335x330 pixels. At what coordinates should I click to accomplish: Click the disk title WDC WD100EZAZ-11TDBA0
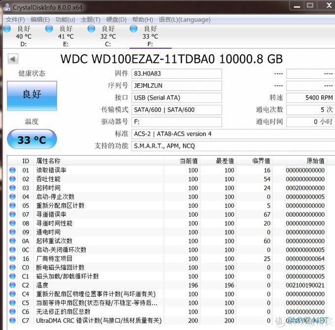tap(137, 59)
